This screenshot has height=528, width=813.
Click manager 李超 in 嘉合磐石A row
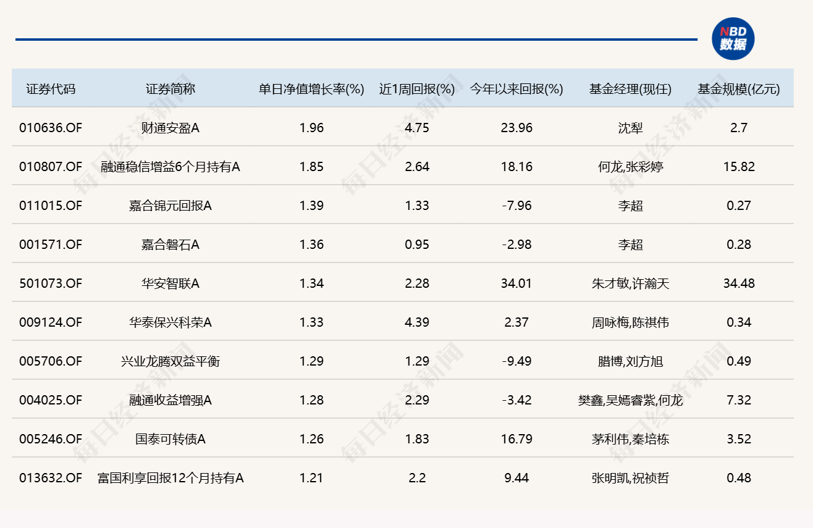(630, 245)
